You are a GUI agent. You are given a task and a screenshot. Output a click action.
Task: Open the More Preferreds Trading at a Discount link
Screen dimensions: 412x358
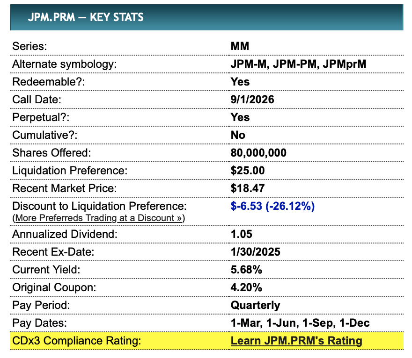click(98, 218)
